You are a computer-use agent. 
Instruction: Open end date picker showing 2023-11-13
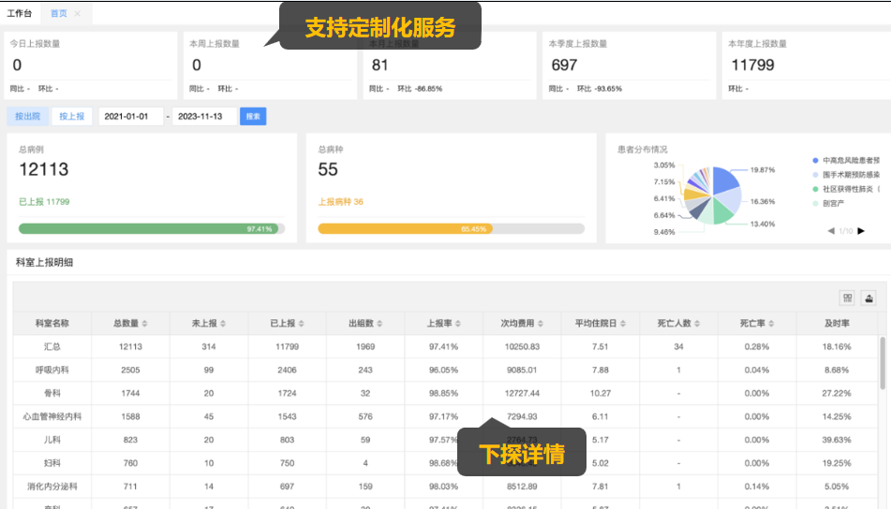204,116
